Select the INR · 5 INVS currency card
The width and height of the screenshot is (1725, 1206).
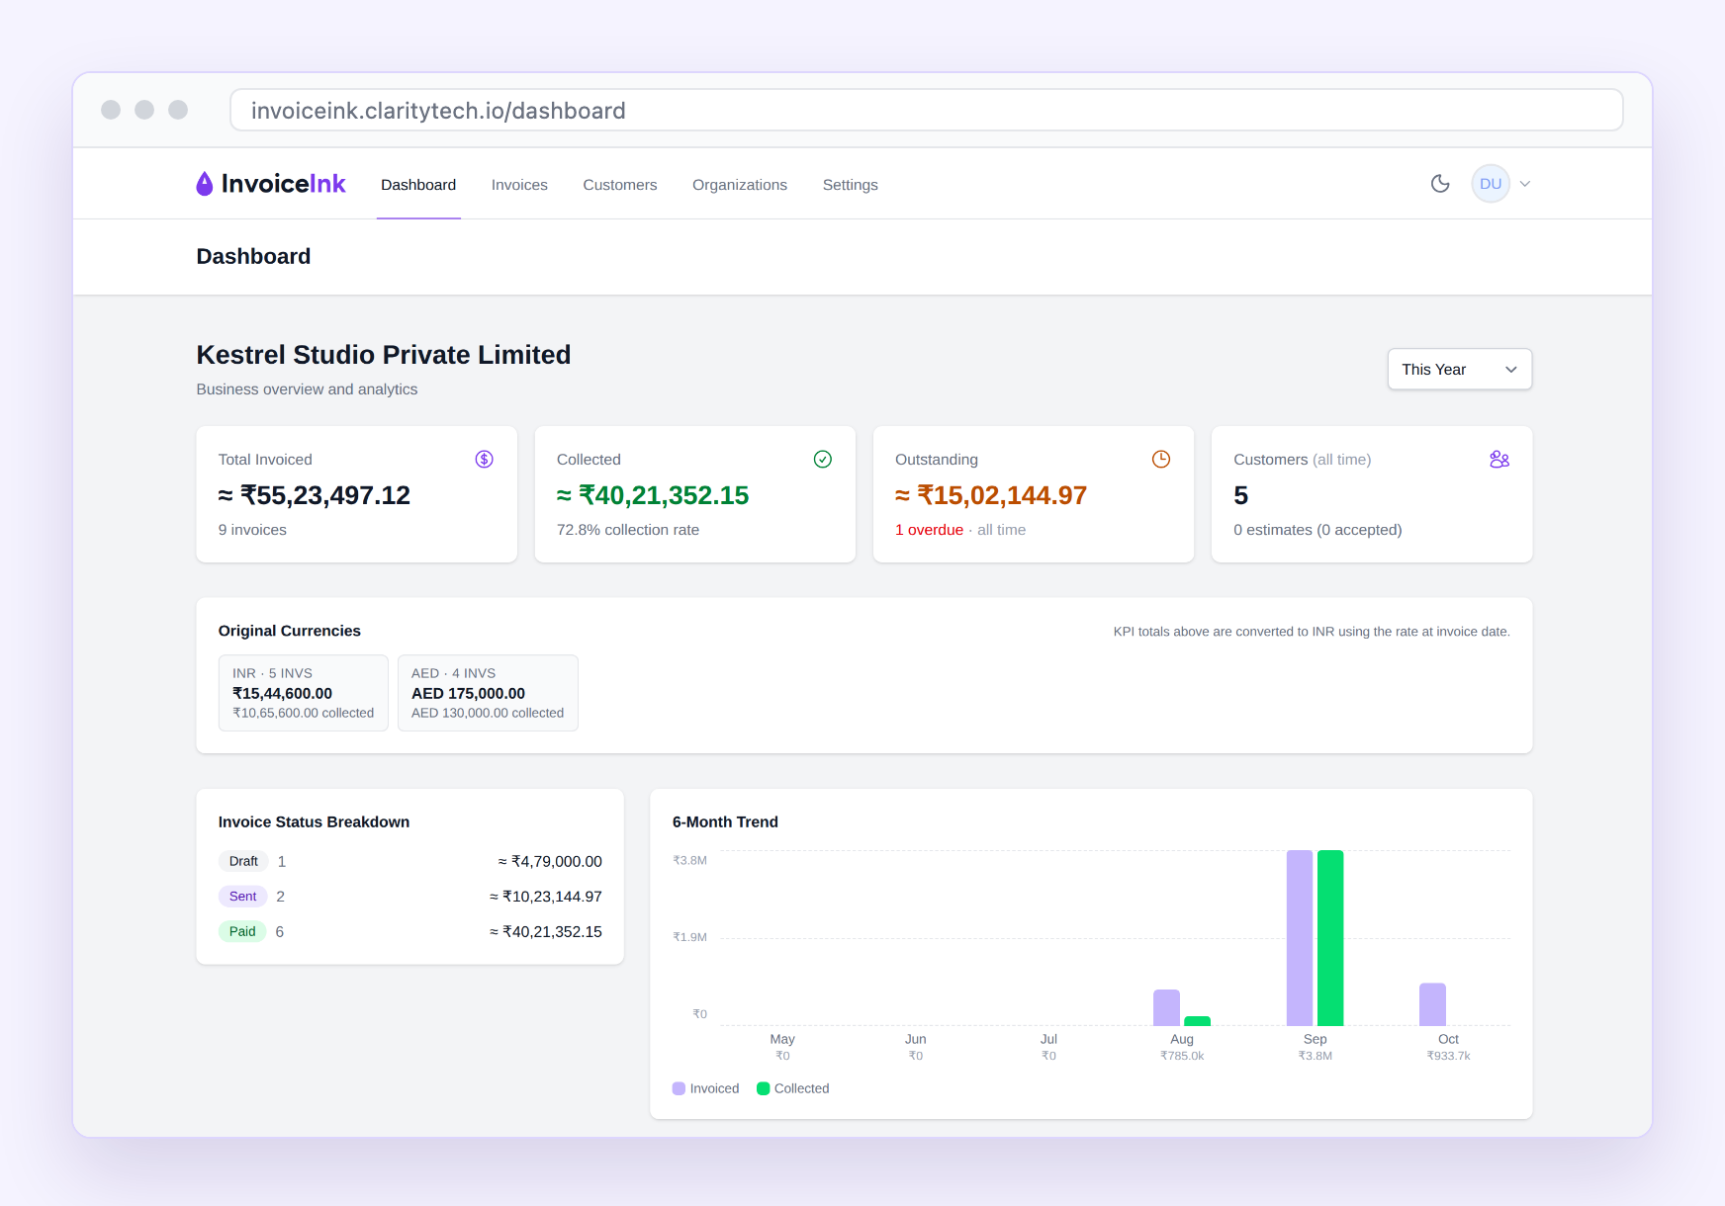303,693
